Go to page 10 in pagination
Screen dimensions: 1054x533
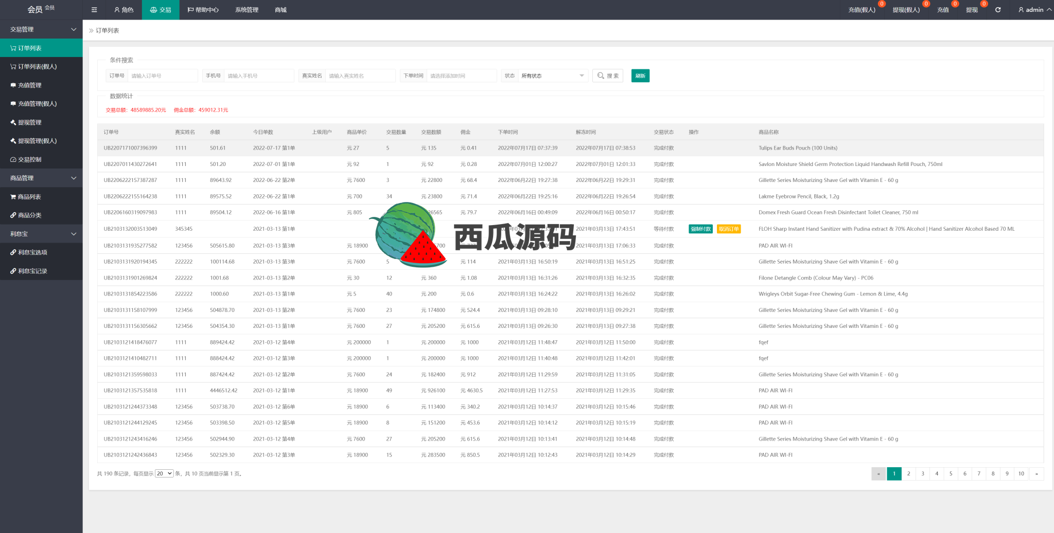tap(1021, 474)
